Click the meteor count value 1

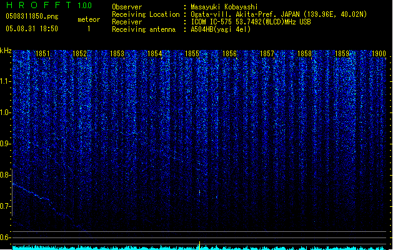coord(89,29)
